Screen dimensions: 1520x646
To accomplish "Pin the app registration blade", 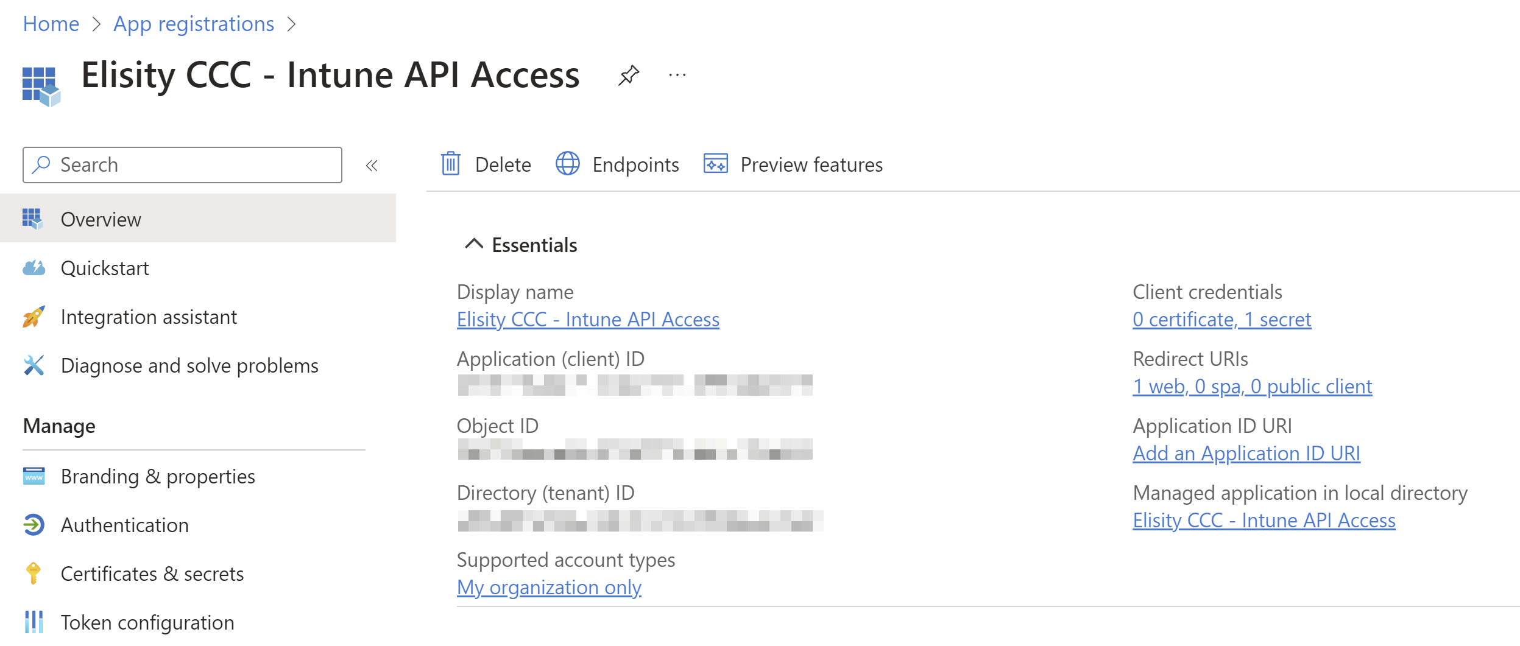I will [628, 75].
